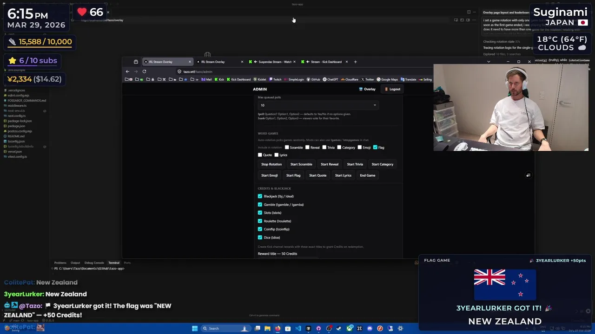Open Steam from the taskbar
The image size is (595, 334).
(339, 328)
